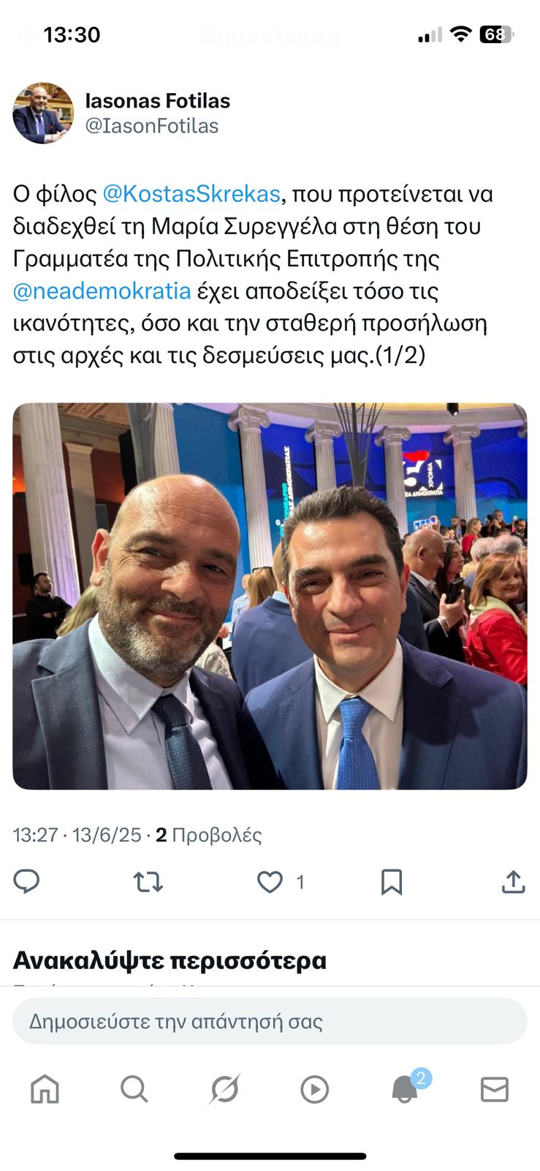The height and width of the screenshot is (1171, 540).
Task: Tap the reply speech bubble icon
Action: pos(26,882)
